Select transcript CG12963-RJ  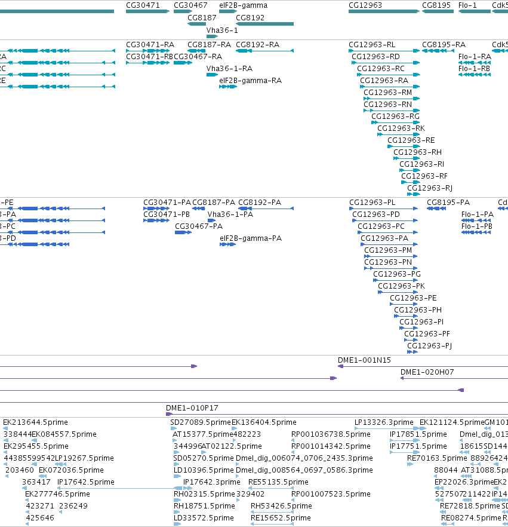point(430,188)
